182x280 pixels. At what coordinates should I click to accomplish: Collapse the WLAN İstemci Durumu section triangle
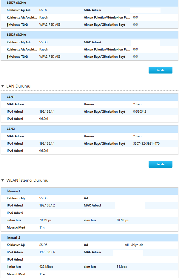(x=2, y=180)
